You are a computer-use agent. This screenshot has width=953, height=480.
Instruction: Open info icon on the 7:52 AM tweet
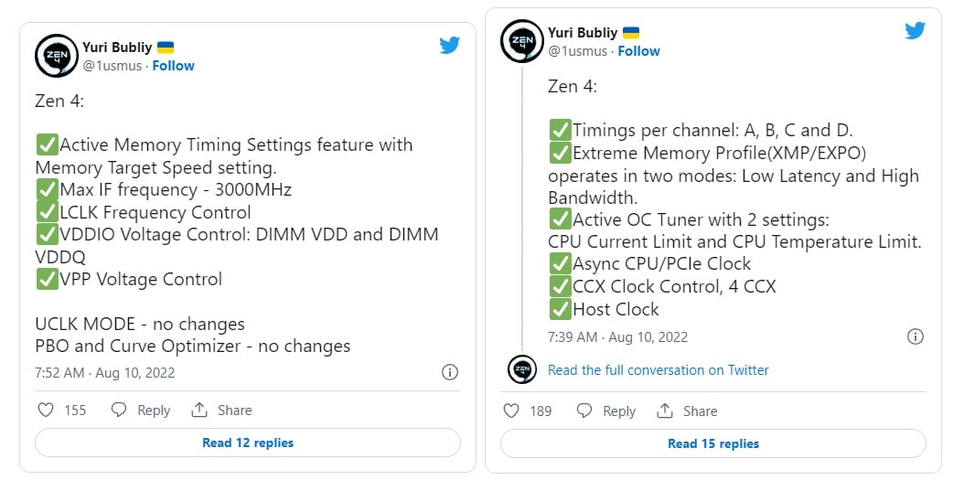click(450, 372)
